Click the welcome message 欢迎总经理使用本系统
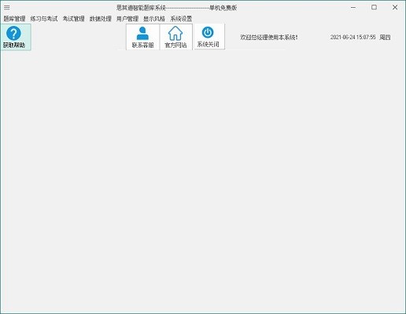 [269, 38]
